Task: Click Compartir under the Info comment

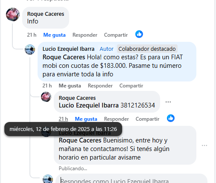Action: [x=116, y=35]
